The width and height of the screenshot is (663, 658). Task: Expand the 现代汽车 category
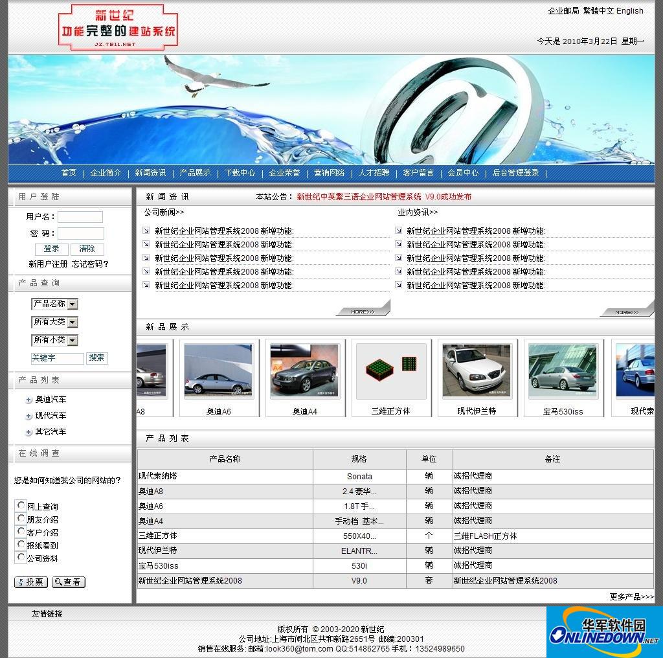pos(51,416)
